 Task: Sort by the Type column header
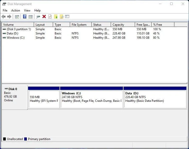pos(61,25)
